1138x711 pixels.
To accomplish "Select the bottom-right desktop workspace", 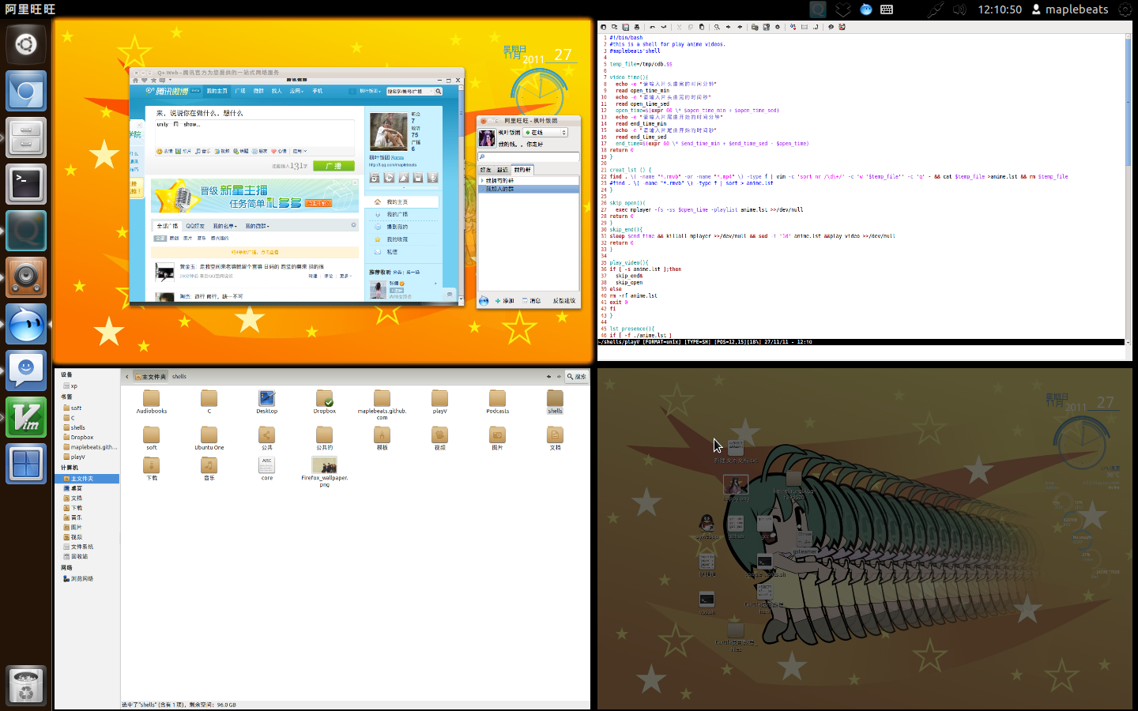I will 865,538.
